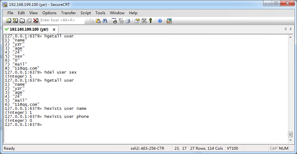Screen dimensions: 297x154
Task: Minimize the SecureCRT window
Action: coord(268,3)
